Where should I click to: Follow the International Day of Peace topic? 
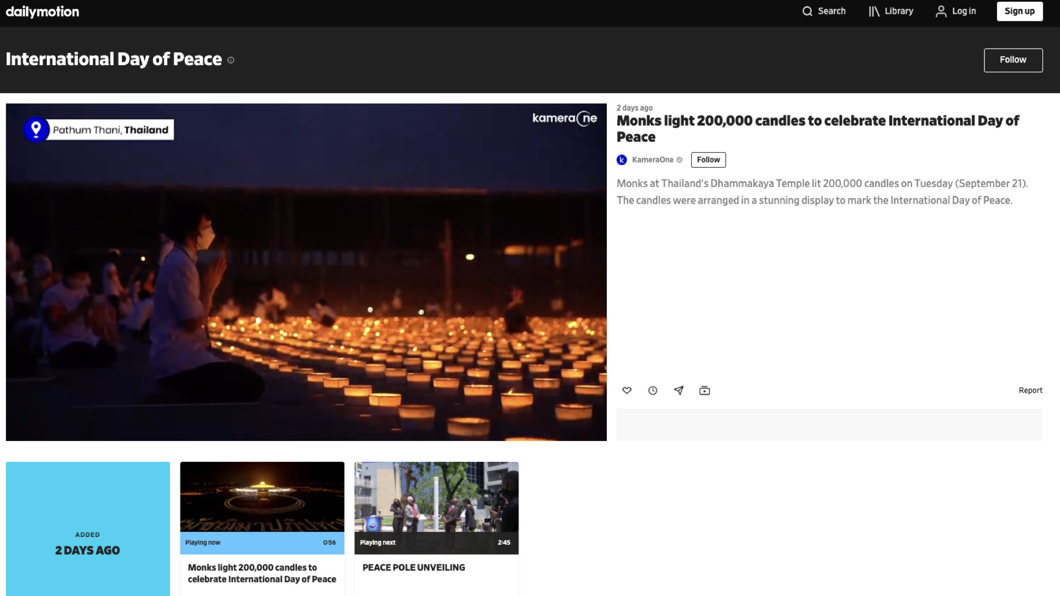tap(1013, 60)
